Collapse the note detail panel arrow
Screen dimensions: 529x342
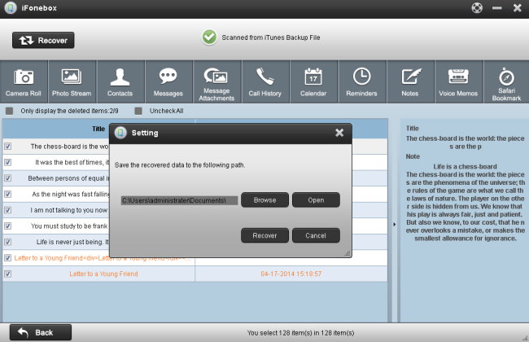pyautogui.click(x=395, y=224)
